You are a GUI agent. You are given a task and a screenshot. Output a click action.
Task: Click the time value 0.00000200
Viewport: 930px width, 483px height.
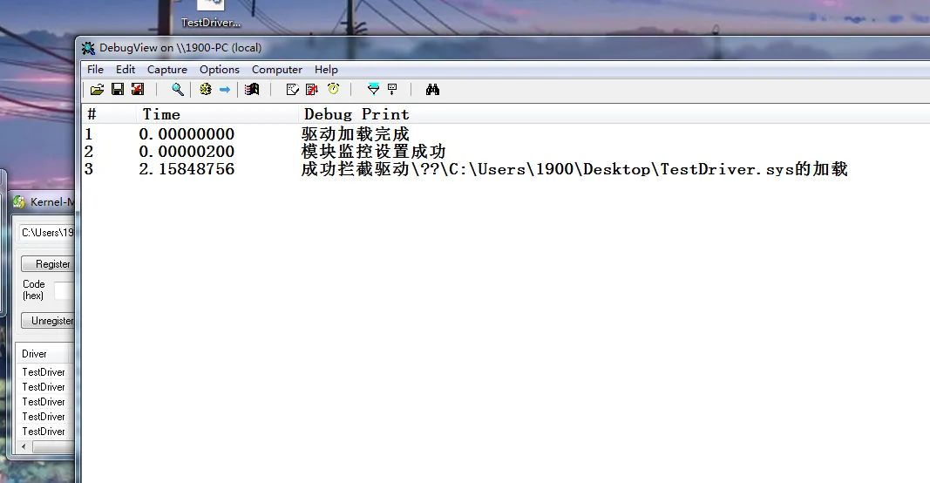tap(187, 152)
